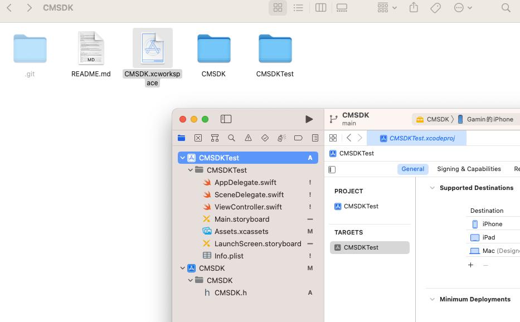Open Finder group-by dropdown

tap(387, 8)
